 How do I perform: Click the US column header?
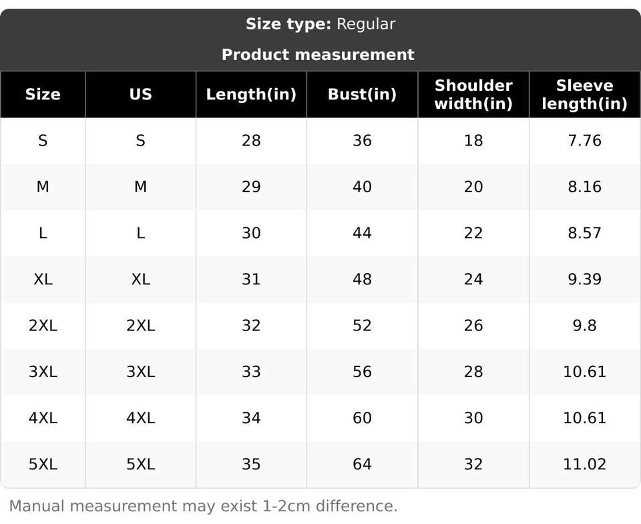(x=141, y=94)
